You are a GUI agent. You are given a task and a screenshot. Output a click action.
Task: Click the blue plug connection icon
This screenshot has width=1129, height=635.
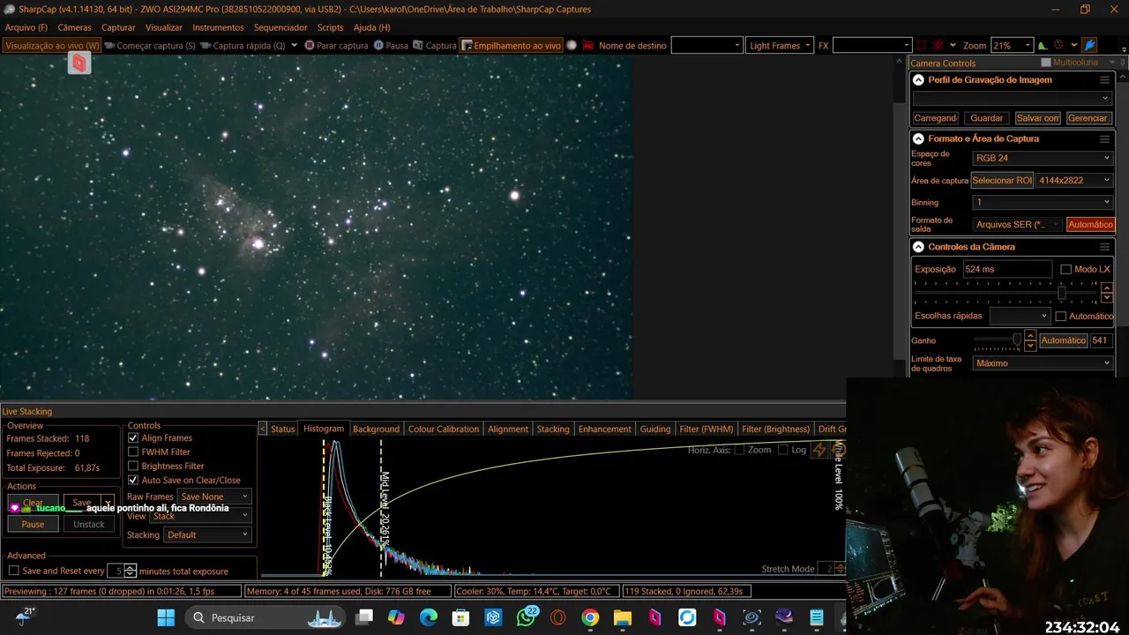pyautogui.click(x=1089, y=45)
